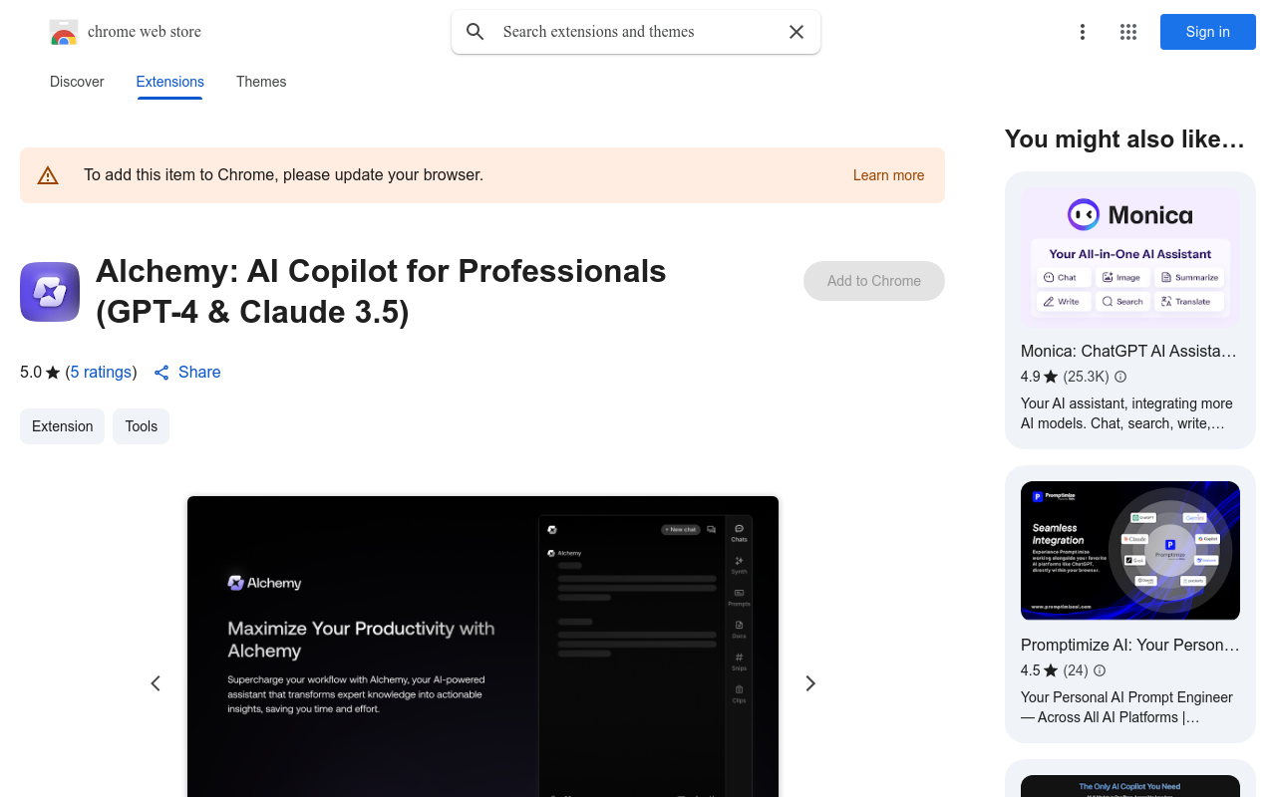Show previous screenshot with left arrow
The height and width of the screenshot is (797, 1276).
[x=156, y=683]
